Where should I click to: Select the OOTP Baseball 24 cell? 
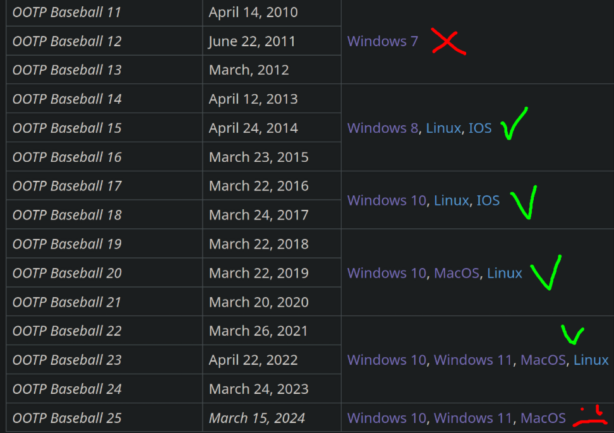point(105,389)
